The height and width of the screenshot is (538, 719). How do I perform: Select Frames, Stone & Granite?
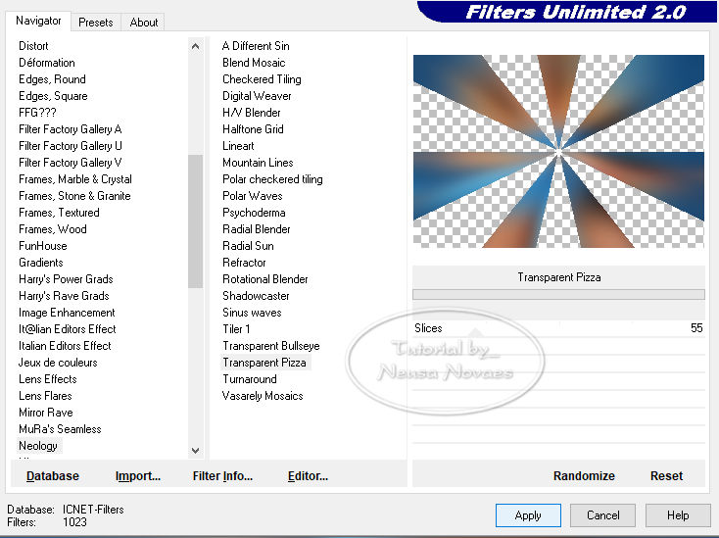74,196
